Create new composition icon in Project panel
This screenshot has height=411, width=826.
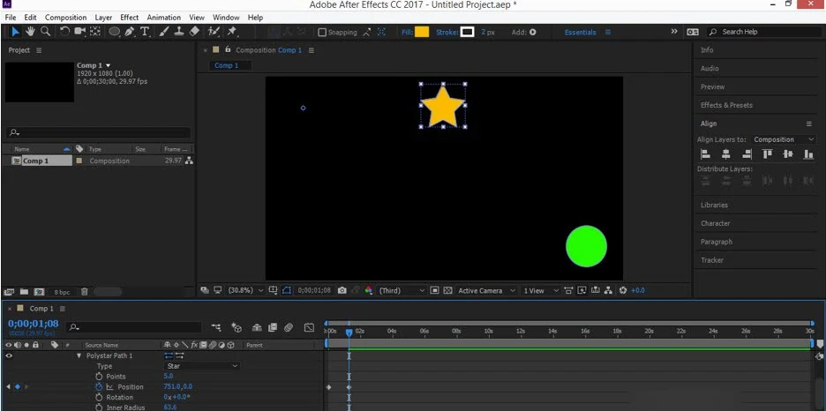39,292
